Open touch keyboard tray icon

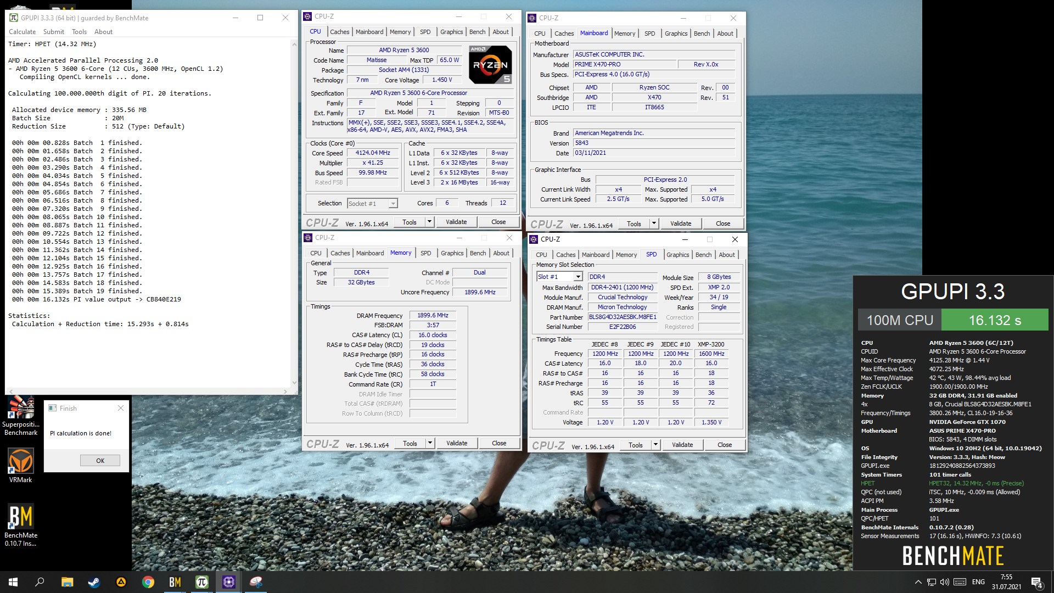960,582
